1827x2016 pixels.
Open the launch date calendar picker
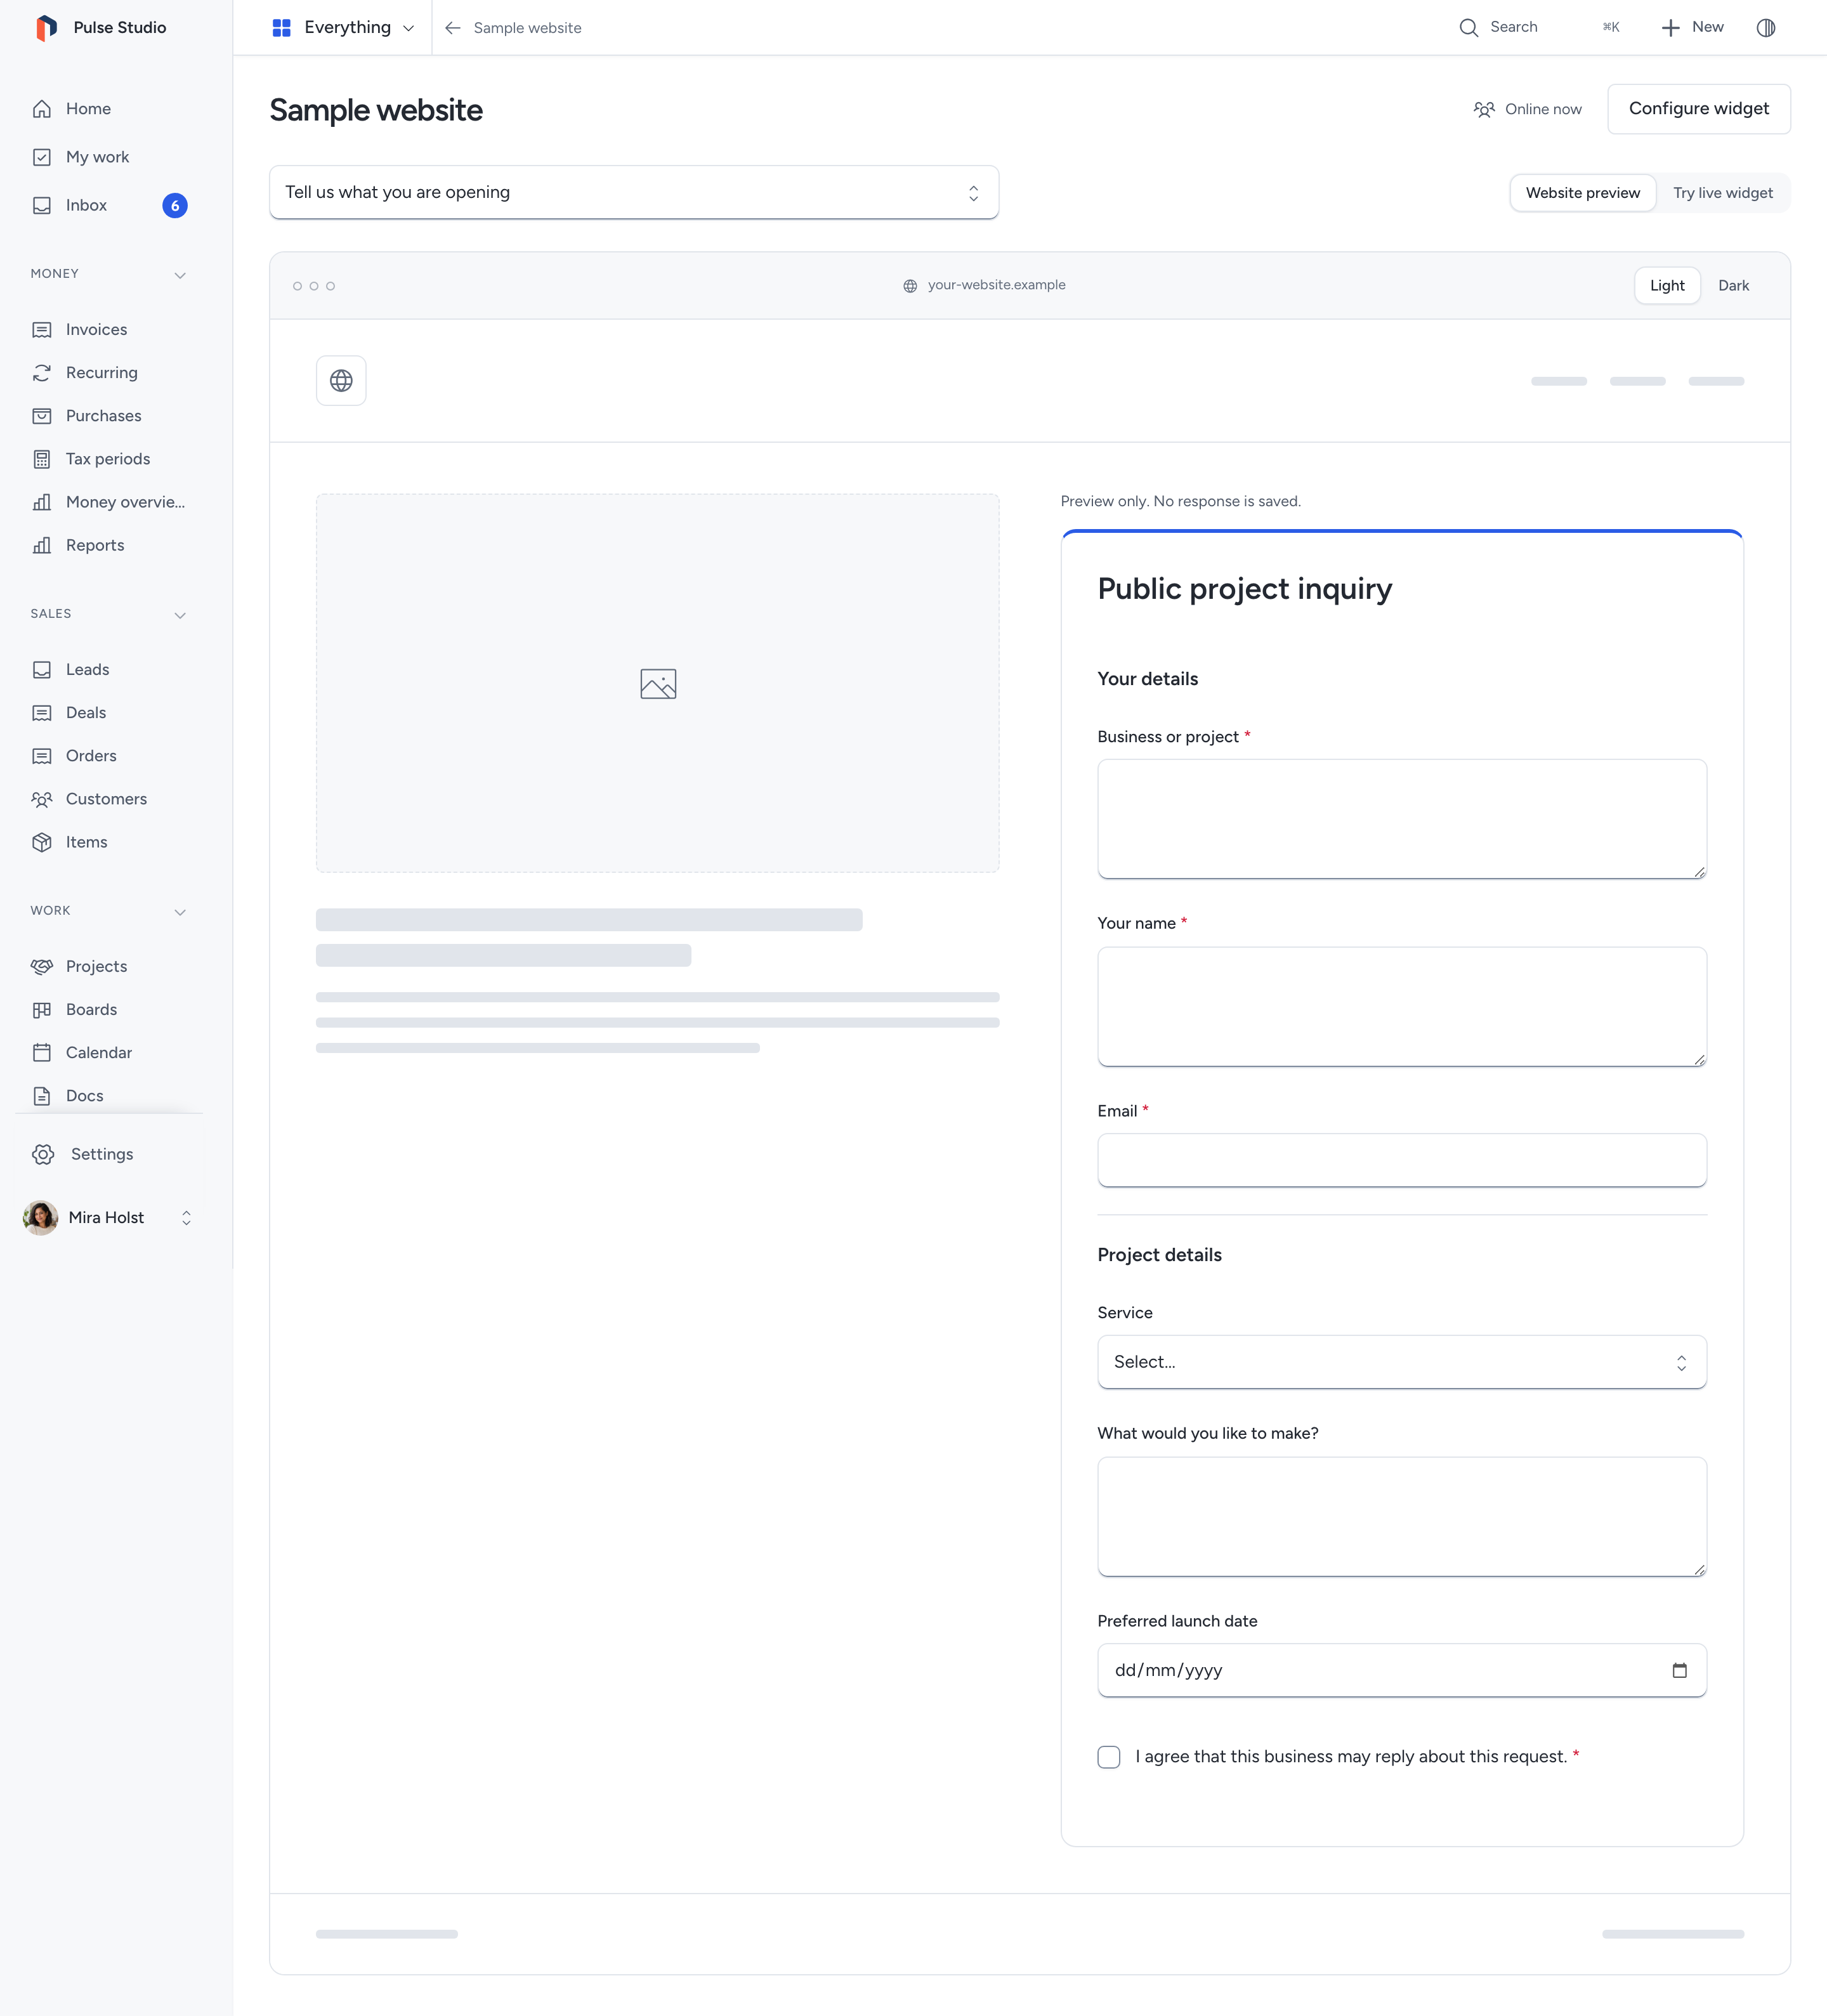[x=1680, y=1670]
